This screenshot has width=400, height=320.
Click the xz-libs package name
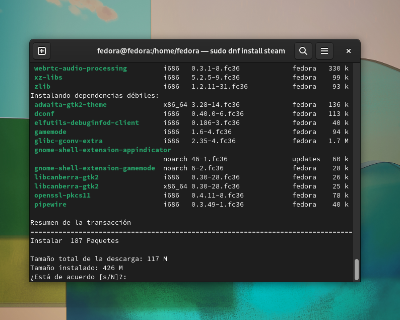pos(48,77)
